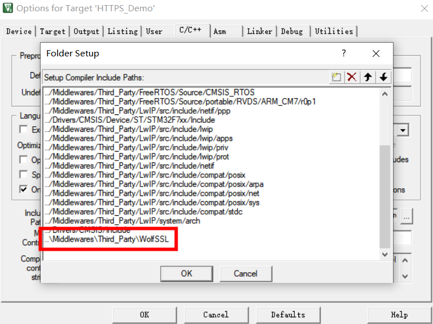Screen dimensions: 433x324
Task: Close the Options for Target window
Action: [x=425, y=8]
